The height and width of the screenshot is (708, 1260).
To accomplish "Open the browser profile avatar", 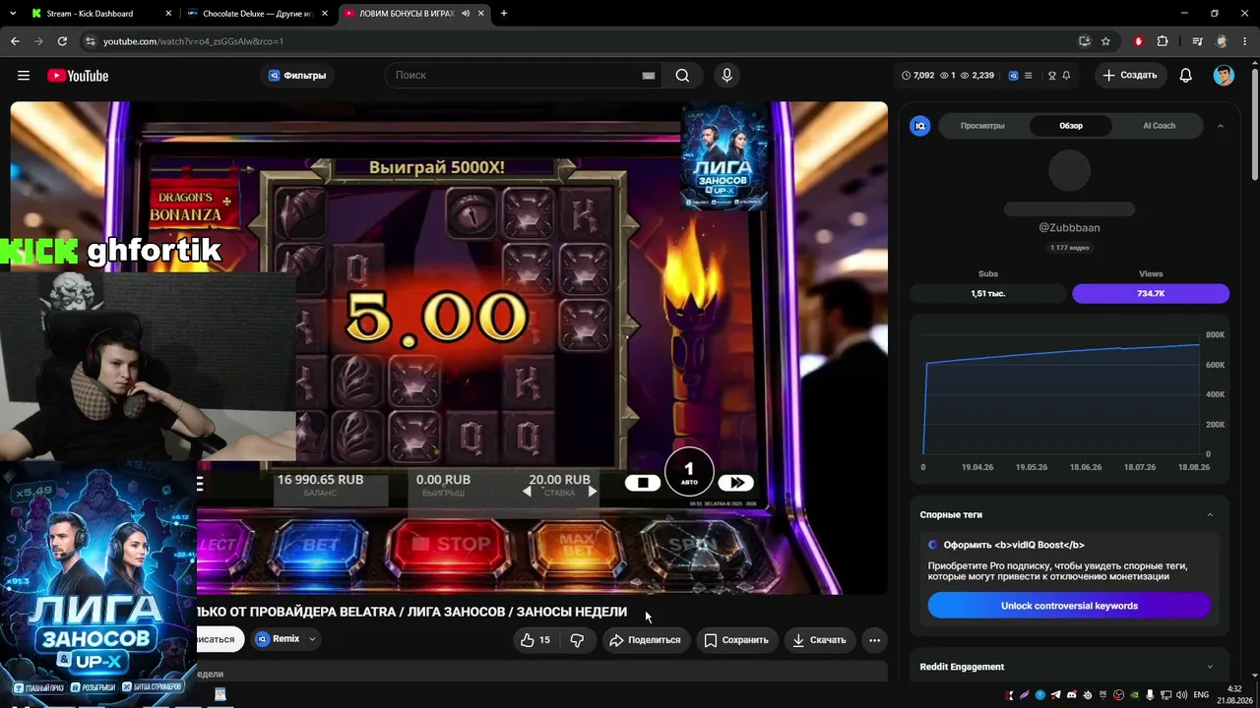I will [x=1222, y=41].
